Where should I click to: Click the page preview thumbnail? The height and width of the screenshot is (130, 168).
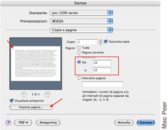click(36, 63)
